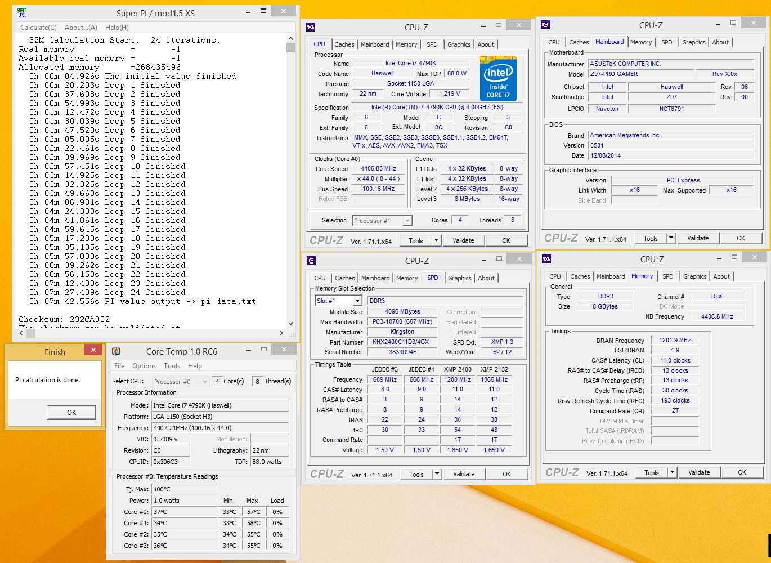Viewport: 771px width, 563px height.
Task: Click the SPD CPU-Z window's app icon
Action: 311,260
